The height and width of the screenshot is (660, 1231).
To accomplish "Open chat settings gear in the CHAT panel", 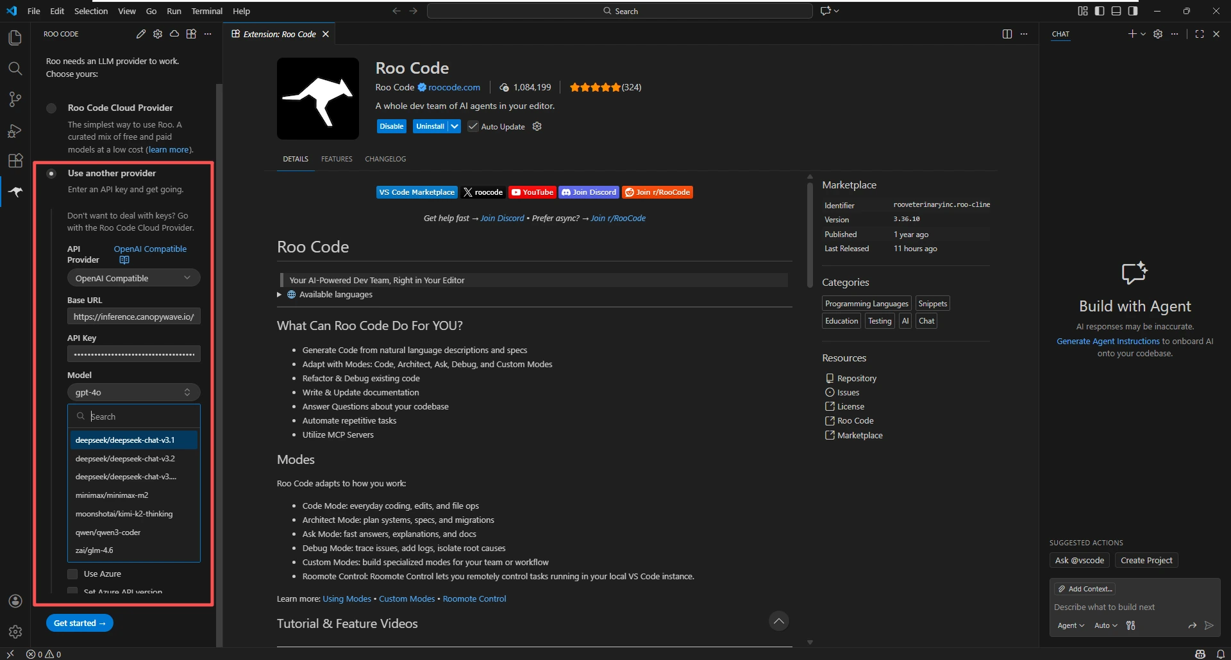I will [1159, 34].
